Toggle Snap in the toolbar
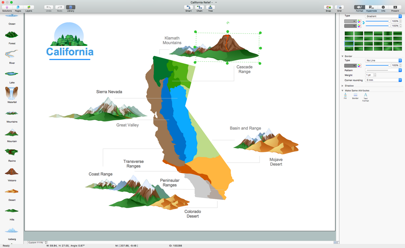405x248 pixels. click(x=328, y=9)
